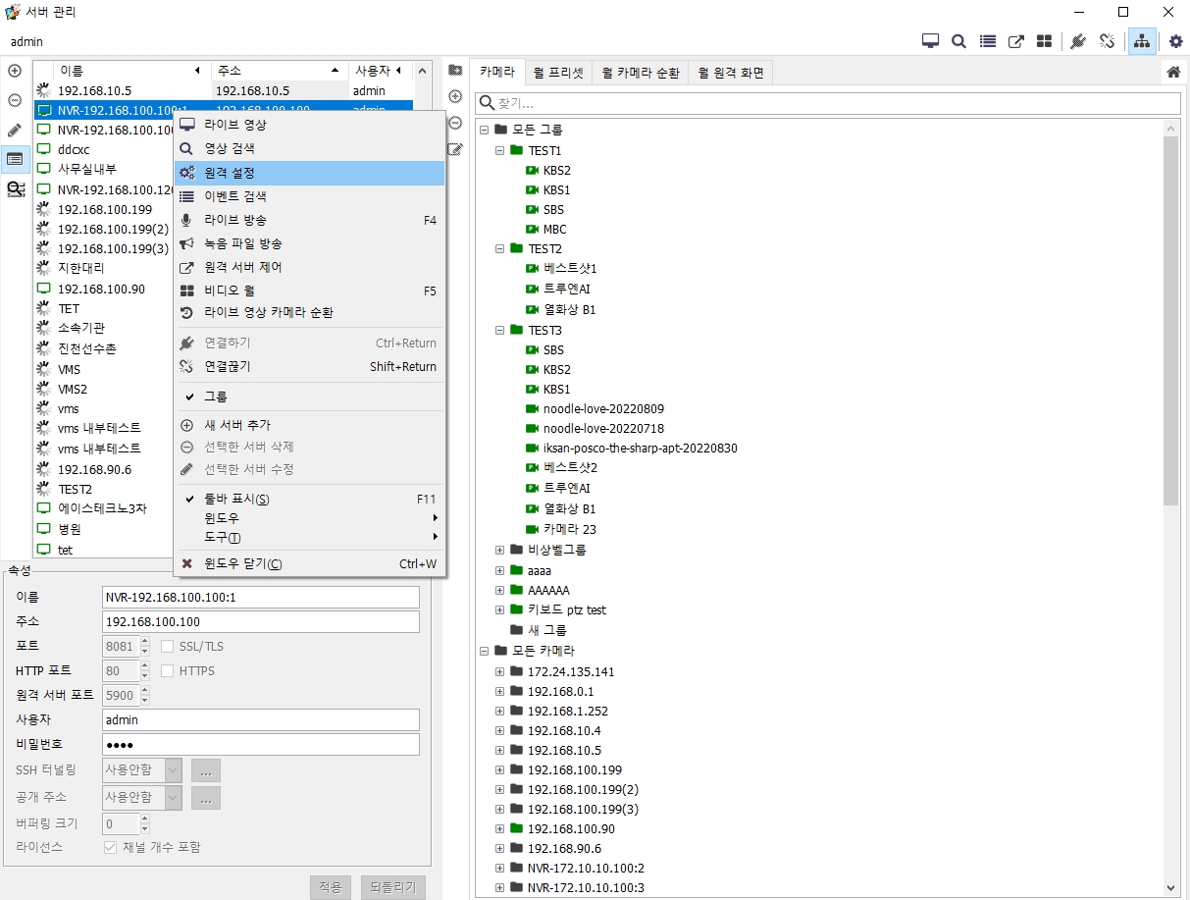Toggle 툴바 표시 in the context menu
Screen dimensions: 1190x900
pos(235,499)
